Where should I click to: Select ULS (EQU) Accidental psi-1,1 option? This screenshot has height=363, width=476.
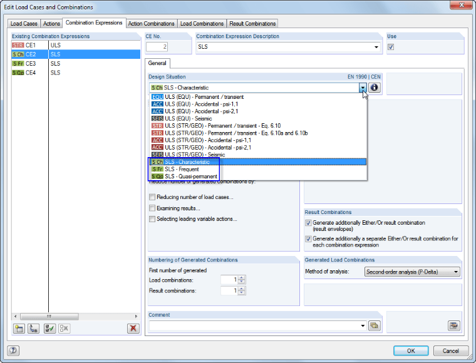[x=258, y=104]
